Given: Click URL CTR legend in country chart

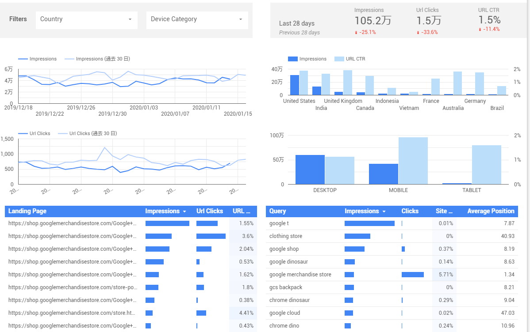Looking at the screenshot, I should coord(350,59).
